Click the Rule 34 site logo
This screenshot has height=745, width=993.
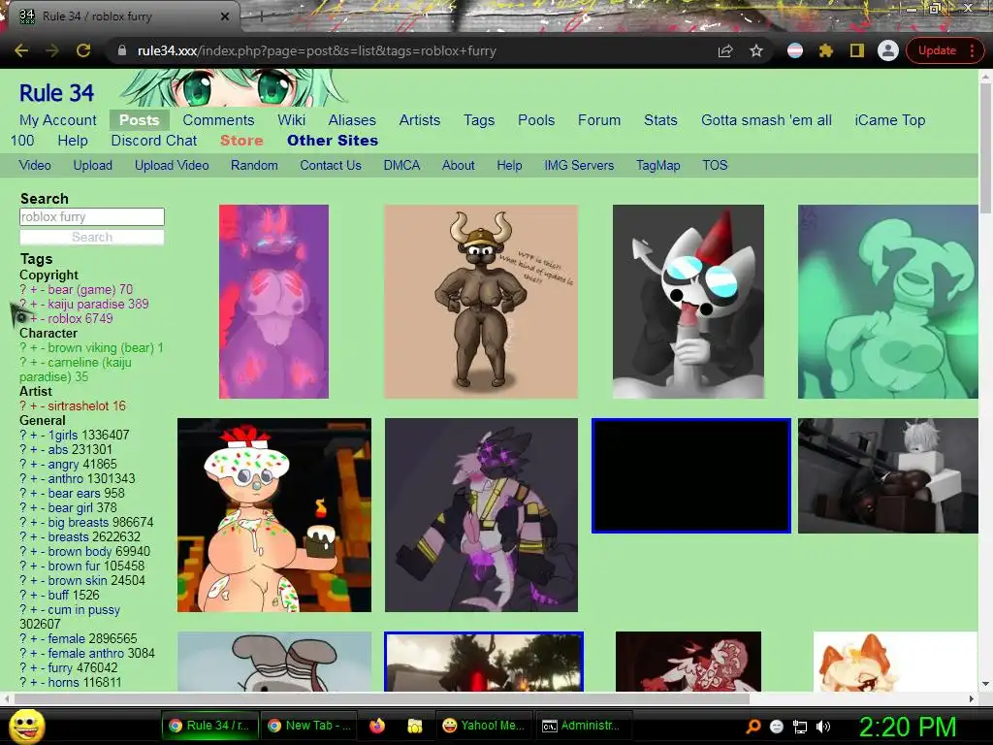point(56,93)
